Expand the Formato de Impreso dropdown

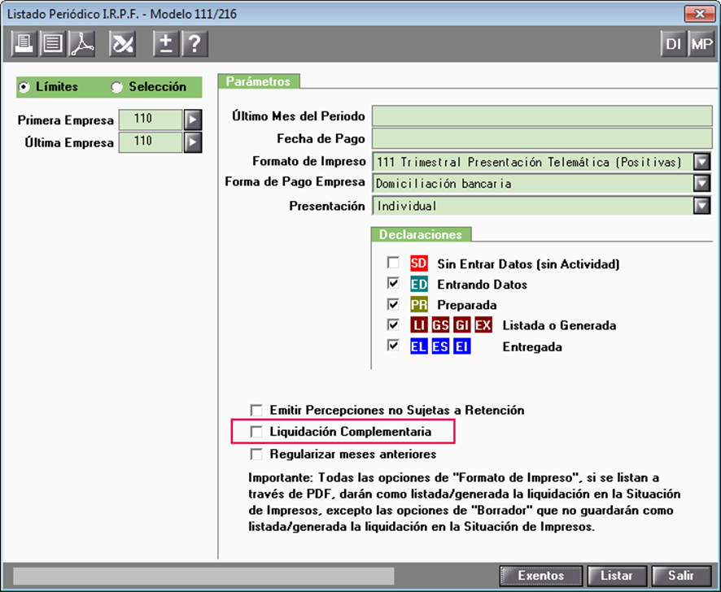(702, 162)
